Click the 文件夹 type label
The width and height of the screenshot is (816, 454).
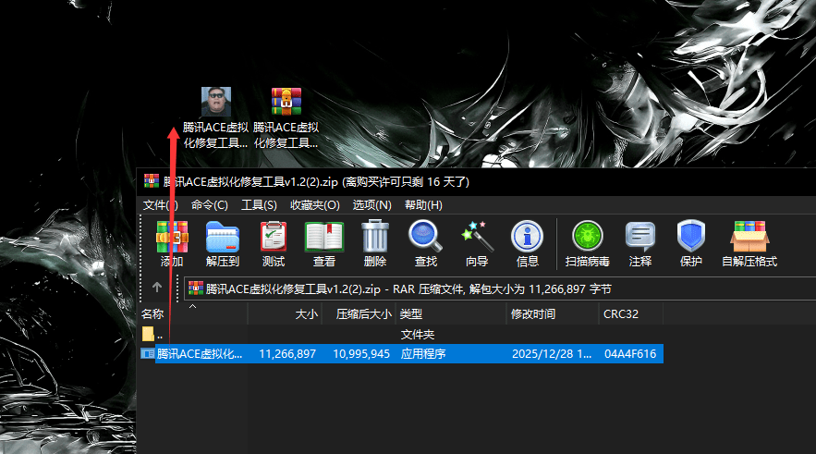(x=418, y=334)
